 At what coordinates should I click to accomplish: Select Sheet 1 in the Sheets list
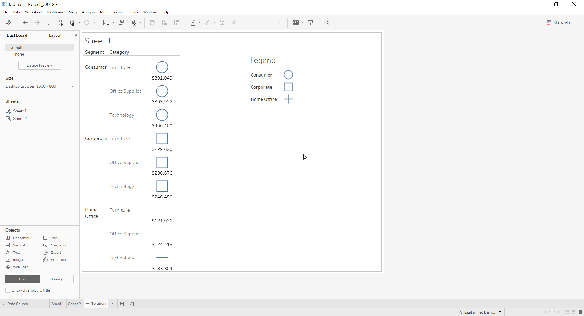(x=20, y=111)
